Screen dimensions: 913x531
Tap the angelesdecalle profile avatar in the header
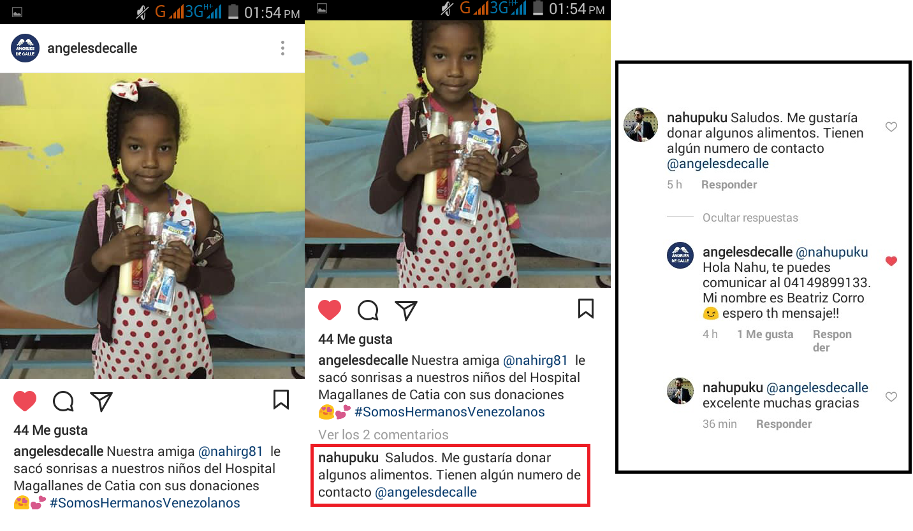(26, 48)
